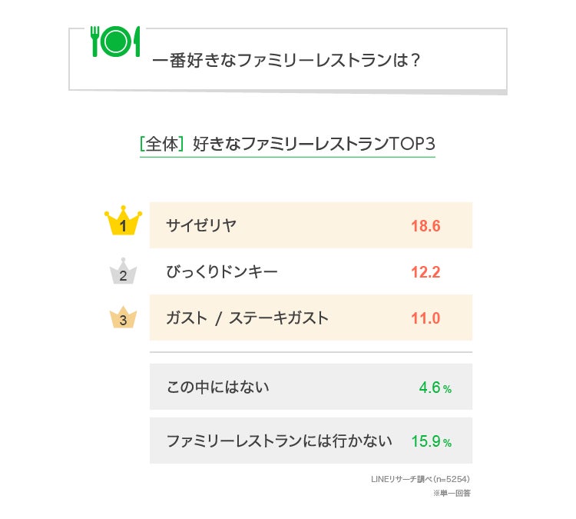Click the 12.2 score value
576x519 pixels.
[x=425, y=273]
